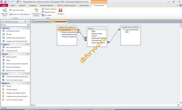Image resolution: width=182 pixels, height=110 pixels.
Task: Save using the quick access icon
Action: 5,2
